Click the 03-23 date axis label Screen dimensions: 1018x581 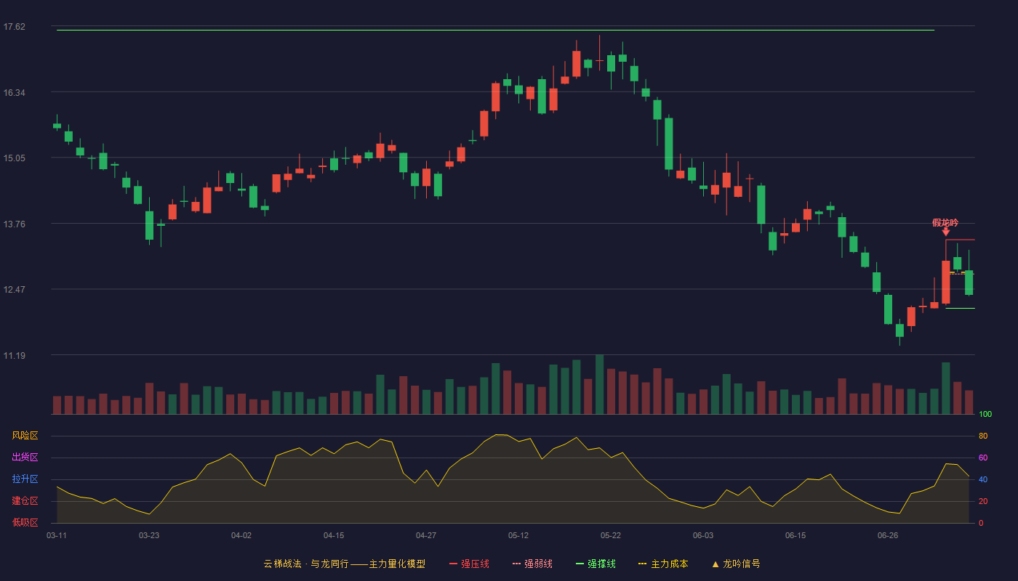(x=149, y=535)
